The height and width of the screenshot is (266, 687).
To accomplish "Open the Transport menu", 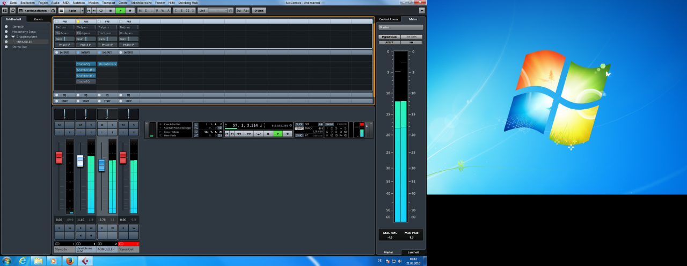I will coord(108,3).
